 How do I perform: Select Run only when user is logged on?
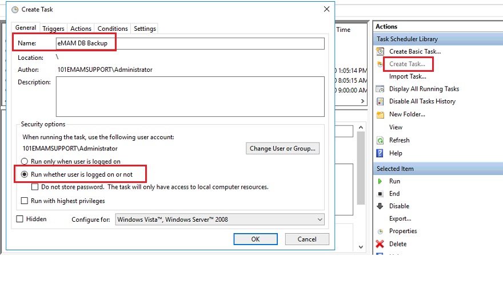pos(25,161)
